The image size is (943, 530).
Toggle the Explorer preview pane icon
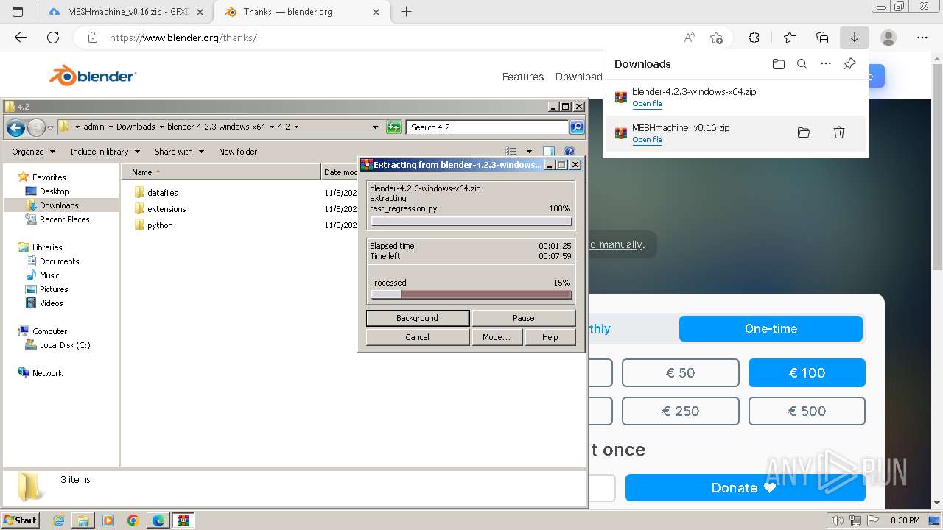(x=549, y=152)
